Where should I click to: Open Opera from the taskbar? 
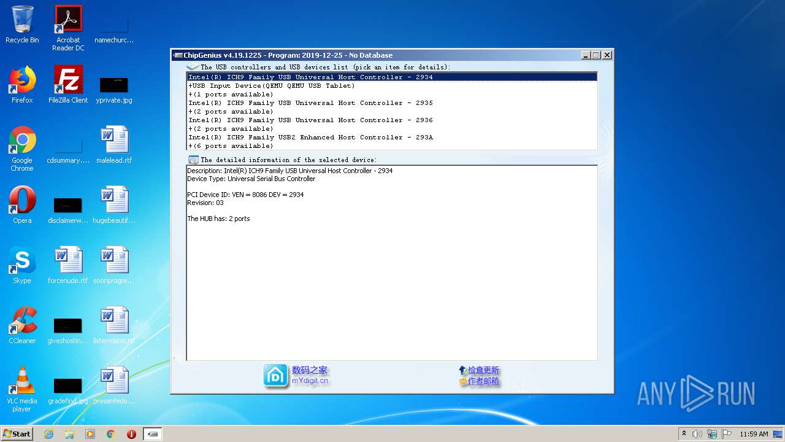coord(131,434)
